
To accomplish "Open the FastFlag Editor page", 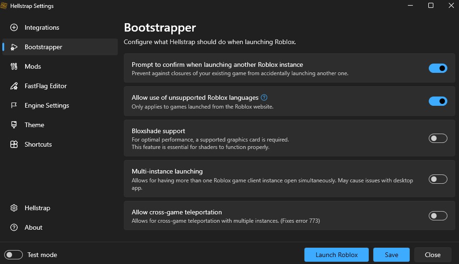I will pos(60,86).
